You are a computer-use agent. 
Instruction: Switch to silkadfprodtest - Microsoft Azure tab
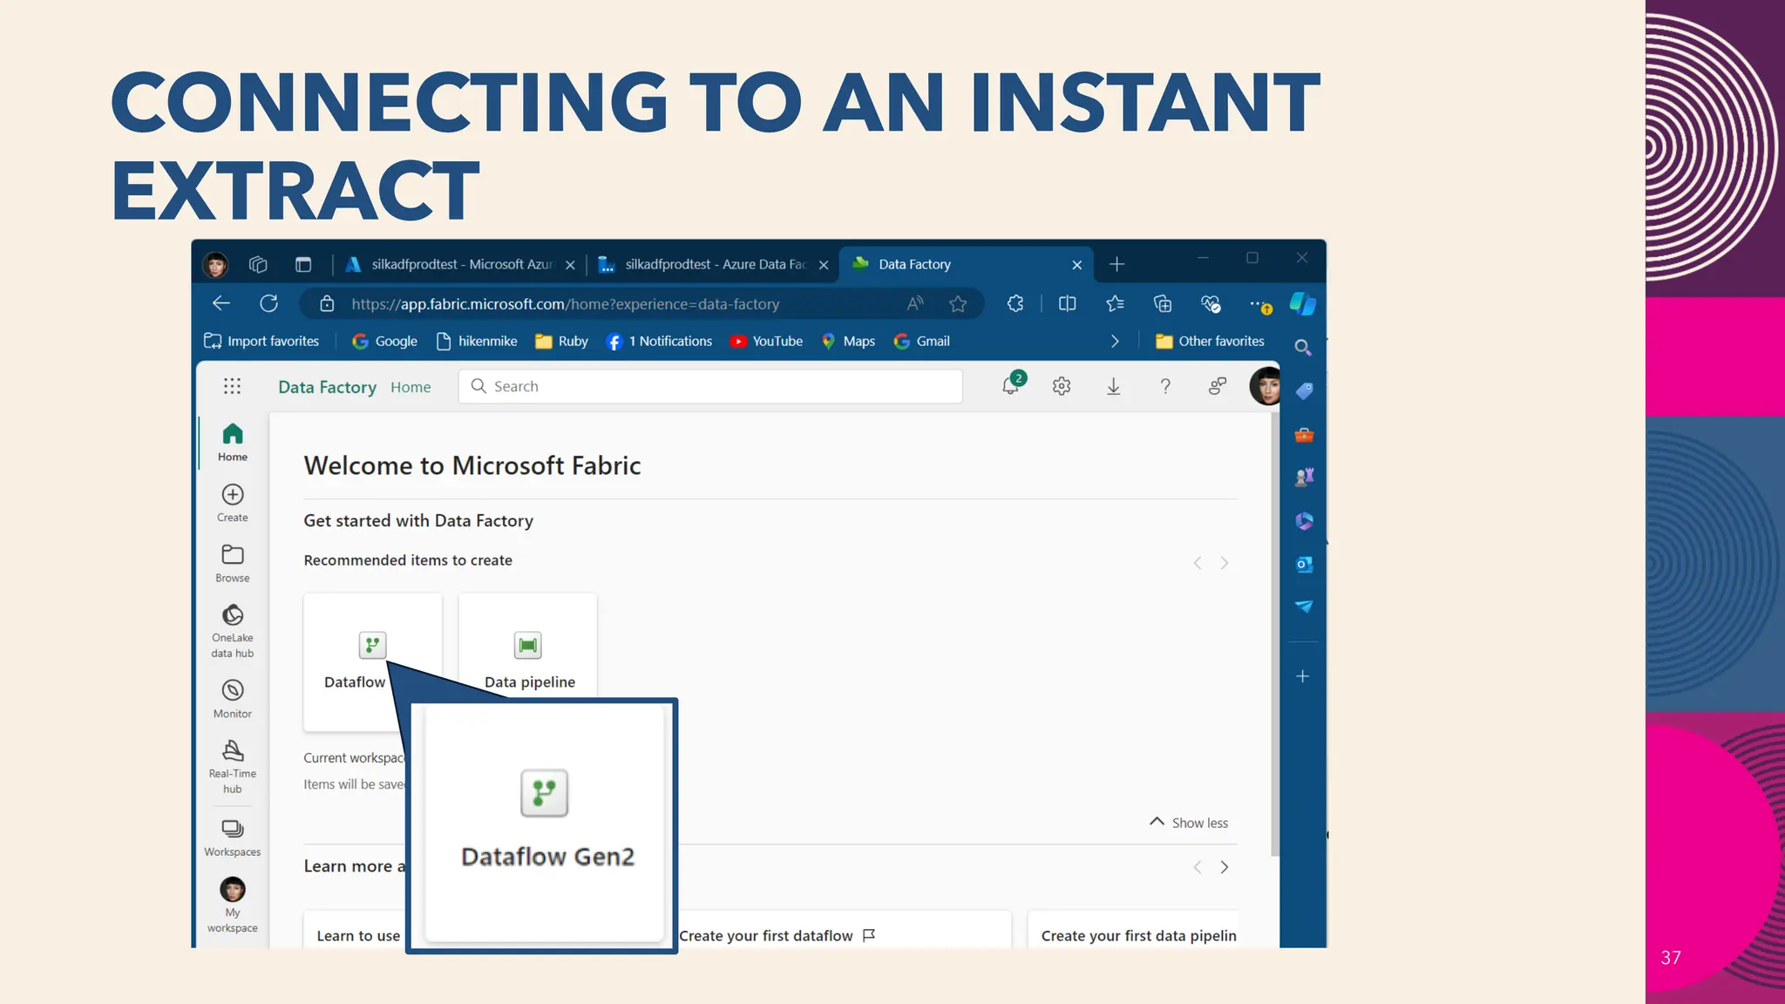tap(460, 264)
